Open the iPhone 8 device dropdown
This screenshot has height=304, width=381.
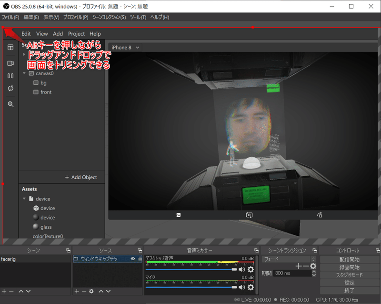pyautogui.click(x=125, y=48)
